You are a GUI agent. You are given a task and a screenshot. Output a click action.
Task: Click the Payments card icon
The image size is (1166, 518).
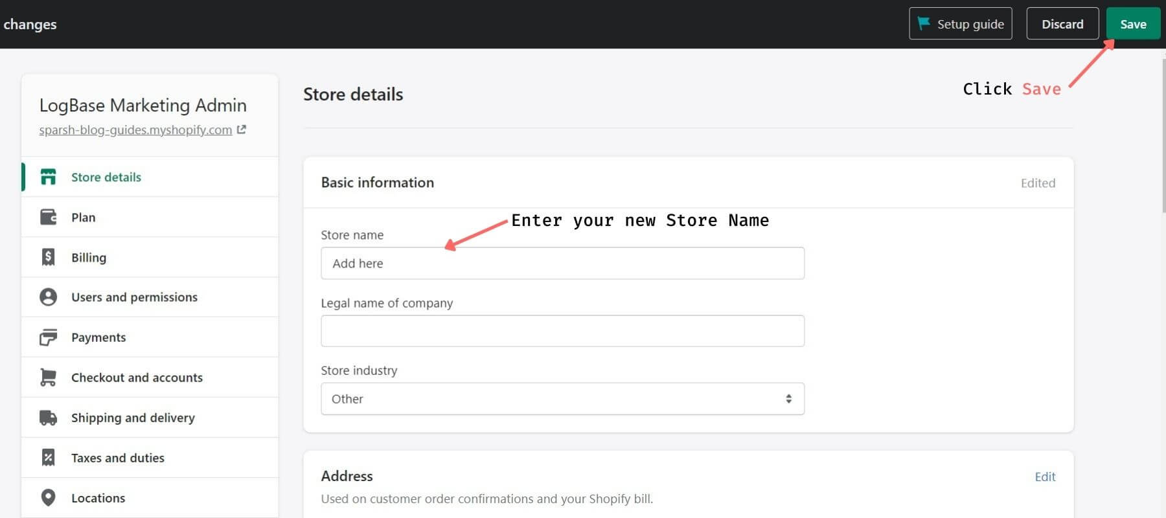48,337
